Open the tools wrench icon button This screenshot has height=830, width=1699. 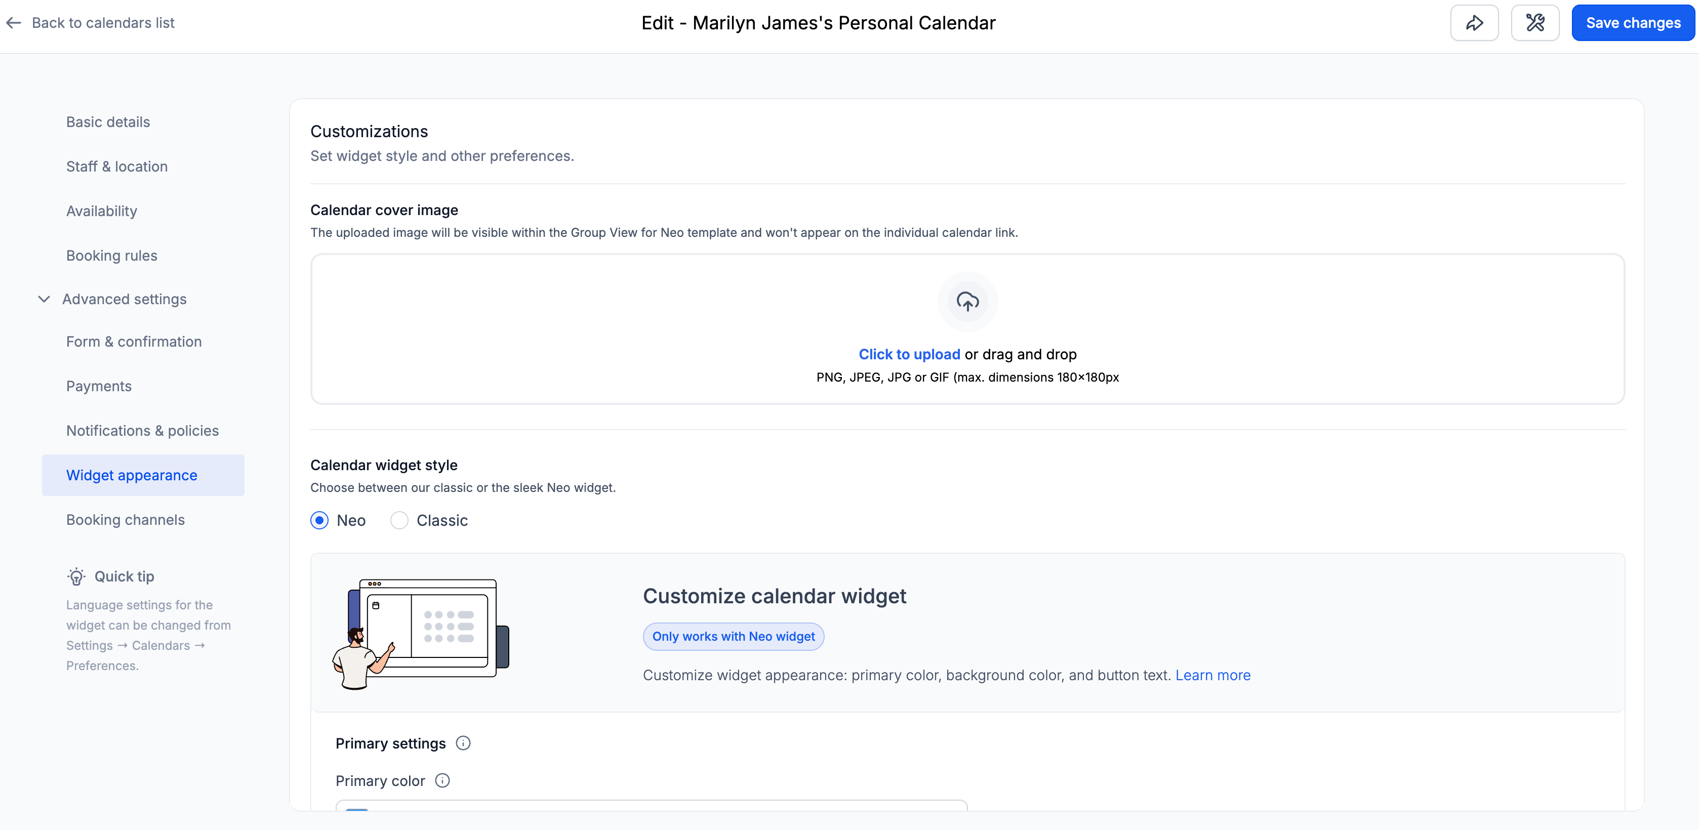click(1535, 23)
